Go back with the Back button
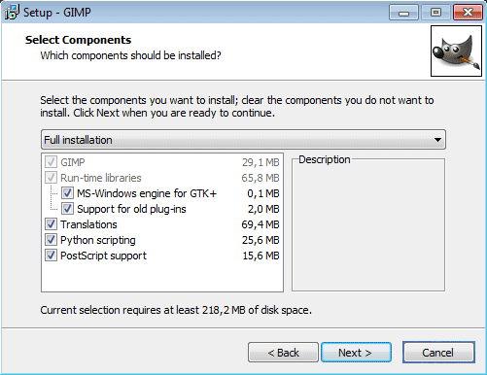This screenshot has height=375, width=487. pyautogui.click(x=283, y=353)
